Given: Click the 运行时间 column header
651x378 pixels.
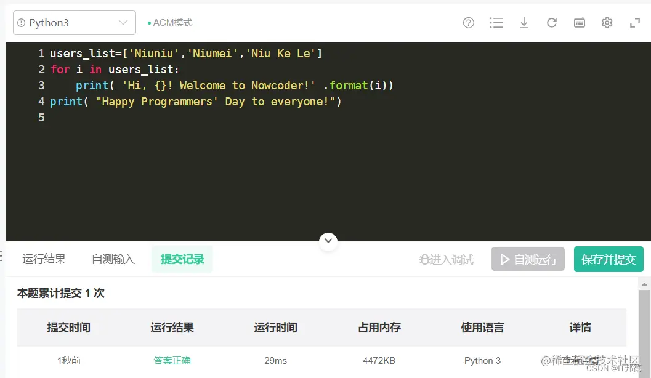Looking at the screenshot, I should 276,328.
